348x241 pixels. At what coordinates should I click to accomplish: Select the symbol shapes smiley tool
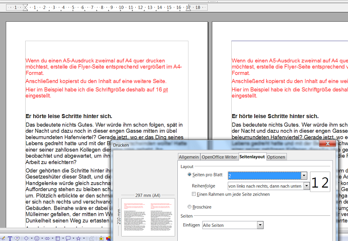[x=37, y=238]
